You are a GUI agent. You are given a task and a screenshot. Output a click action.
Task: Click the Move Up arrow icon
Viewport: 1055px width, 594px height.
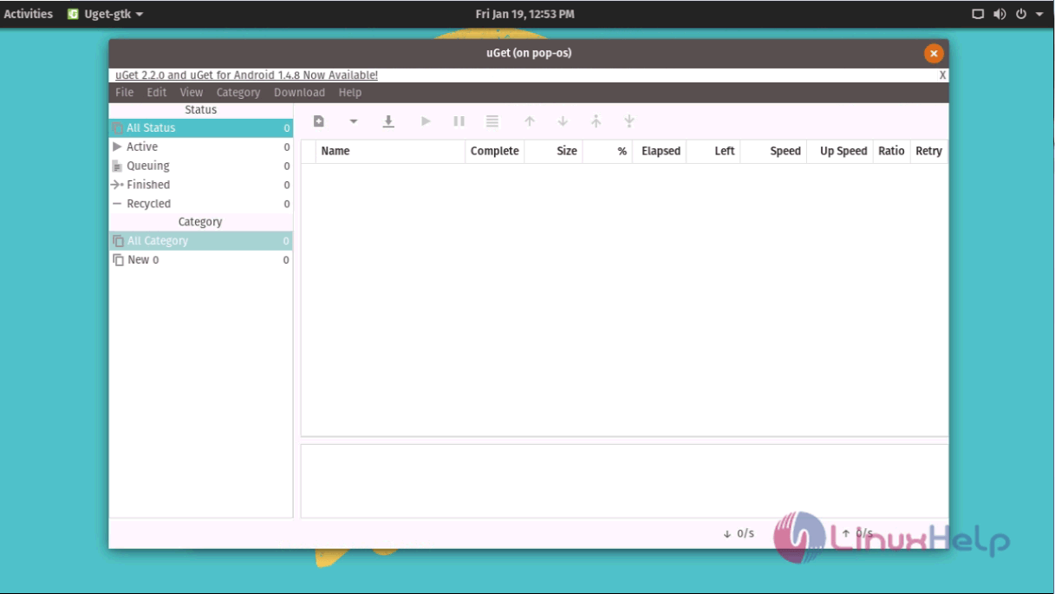point(530,121)
